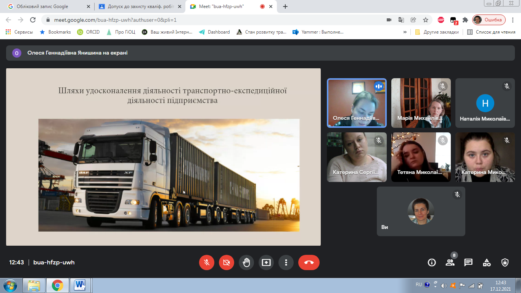Image resolution: width=521 pixels, height=293 pixels.
Task: Click the AdBlock Plus extension icon
Action: (441, 20)
